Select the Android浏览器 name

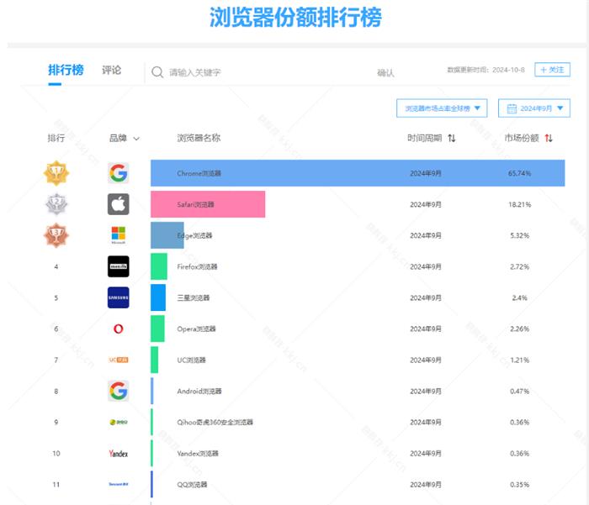coord(199,392)
